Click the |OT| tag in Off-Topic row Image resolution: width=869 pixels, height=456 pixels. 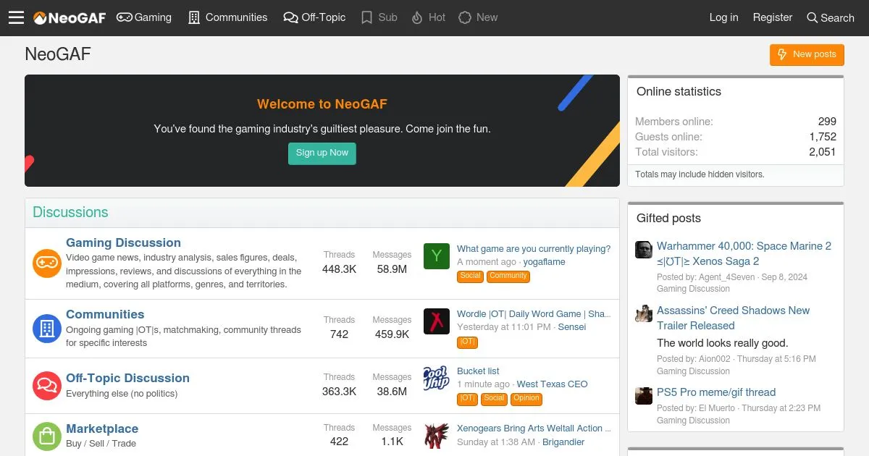point(468,398)
